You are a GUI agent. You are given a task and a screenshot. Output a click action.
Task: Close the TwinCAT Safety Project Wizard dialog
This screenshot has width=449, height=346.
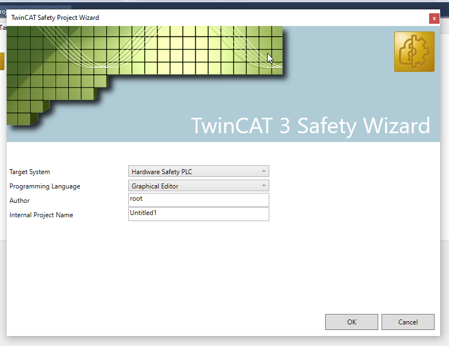(434, 19)
